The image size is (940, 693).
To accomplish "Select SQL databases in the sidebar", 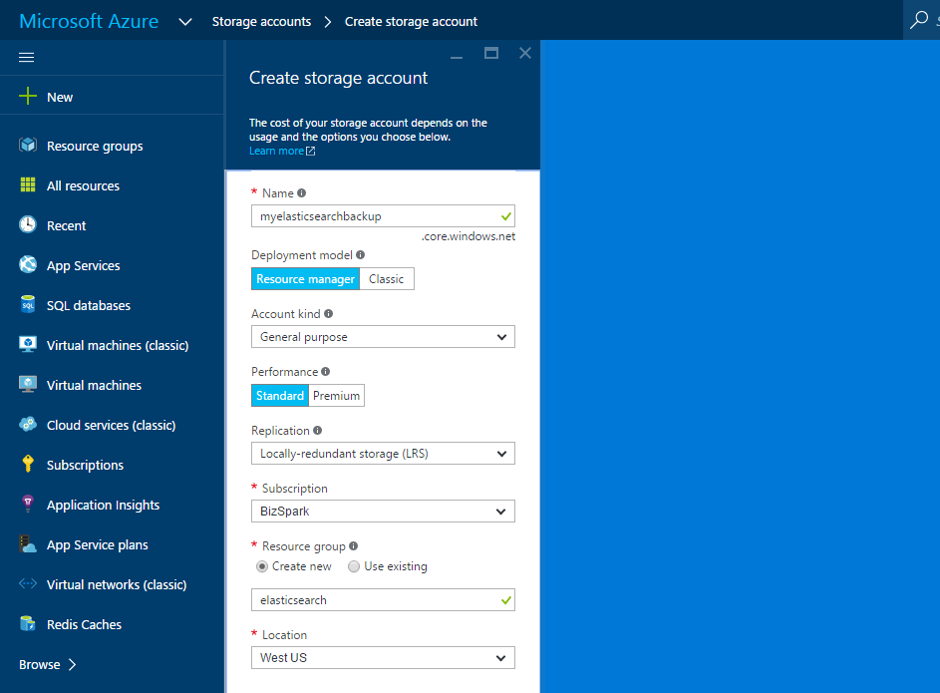I will click(86, 305).
